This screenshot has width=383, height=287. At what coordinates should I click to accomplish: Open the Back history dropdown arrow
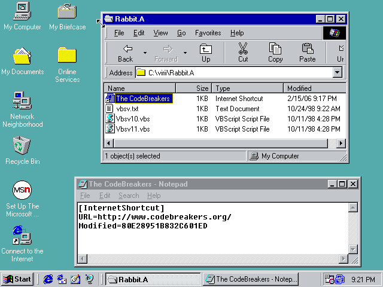[x=145, y=53]
